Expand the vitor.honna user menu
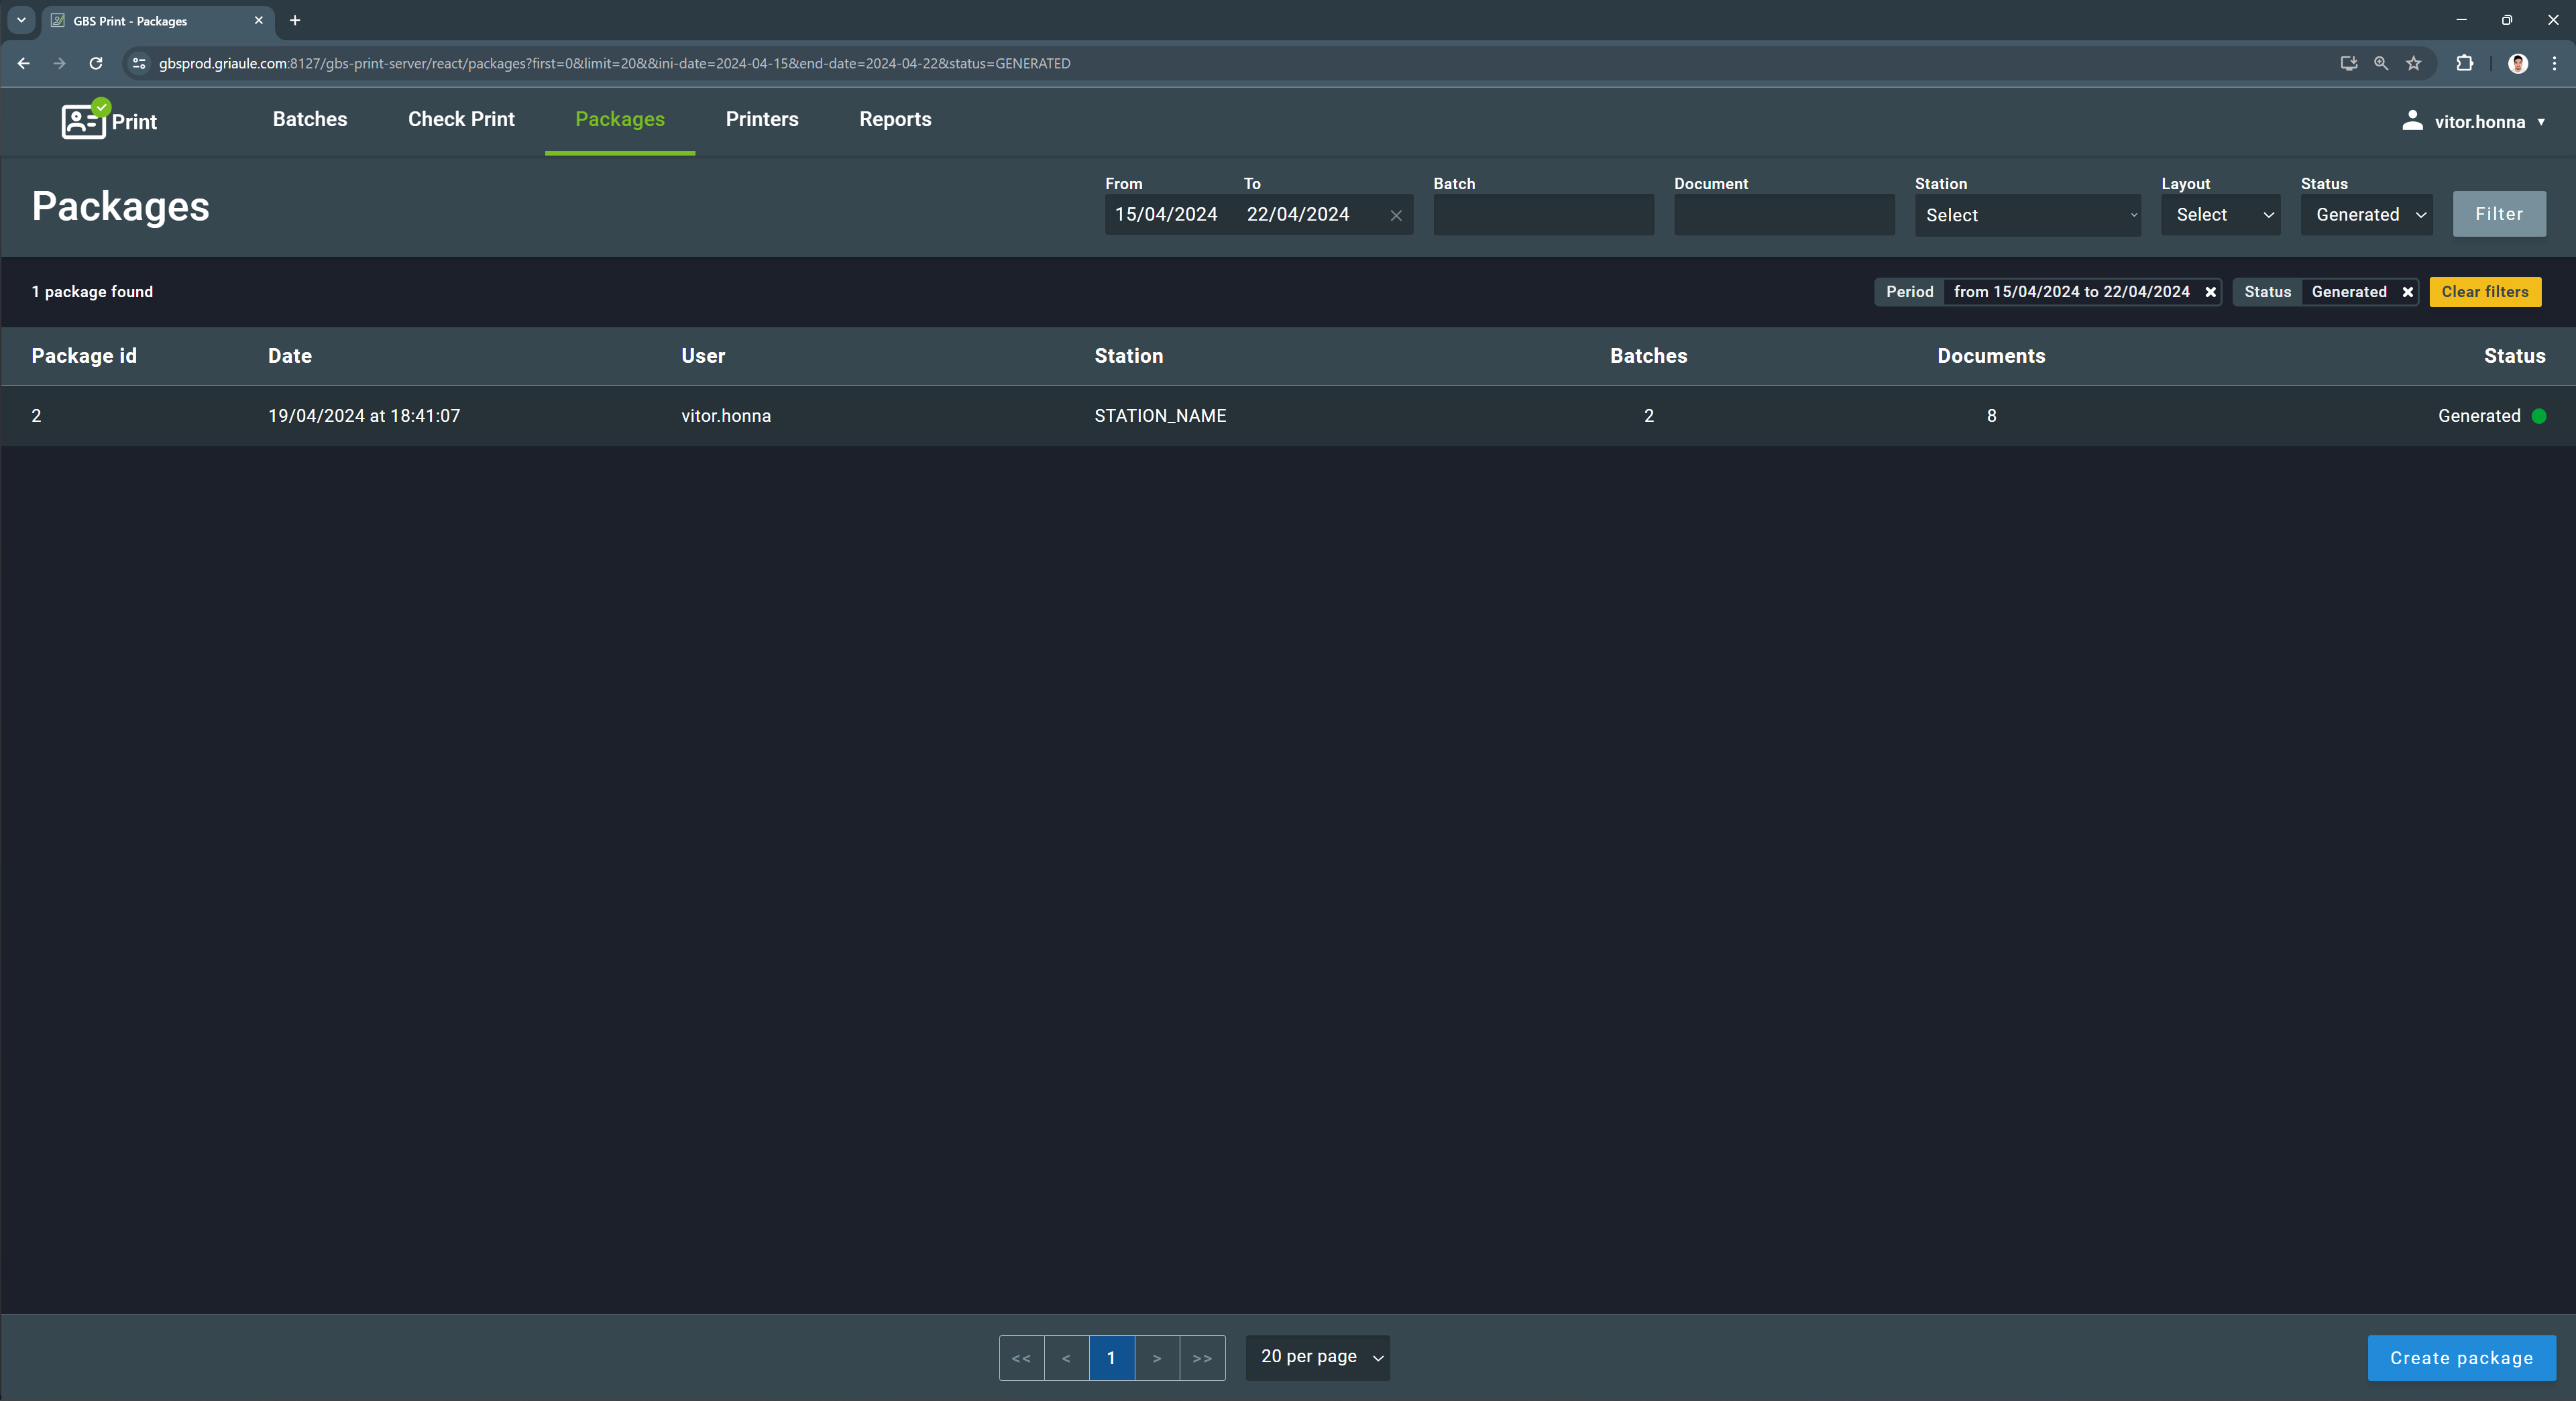Screen dimensions: 2576x1401 tap(2474, 121)
